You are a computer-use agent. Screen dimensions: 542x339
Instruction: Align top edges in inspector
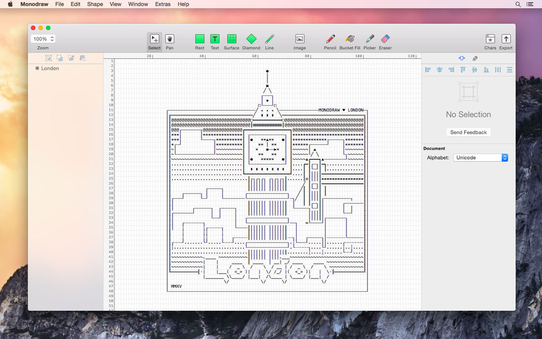tap(463, 69)
